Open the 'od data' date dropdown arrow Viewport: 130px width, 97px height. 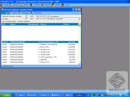pos(48,16)
